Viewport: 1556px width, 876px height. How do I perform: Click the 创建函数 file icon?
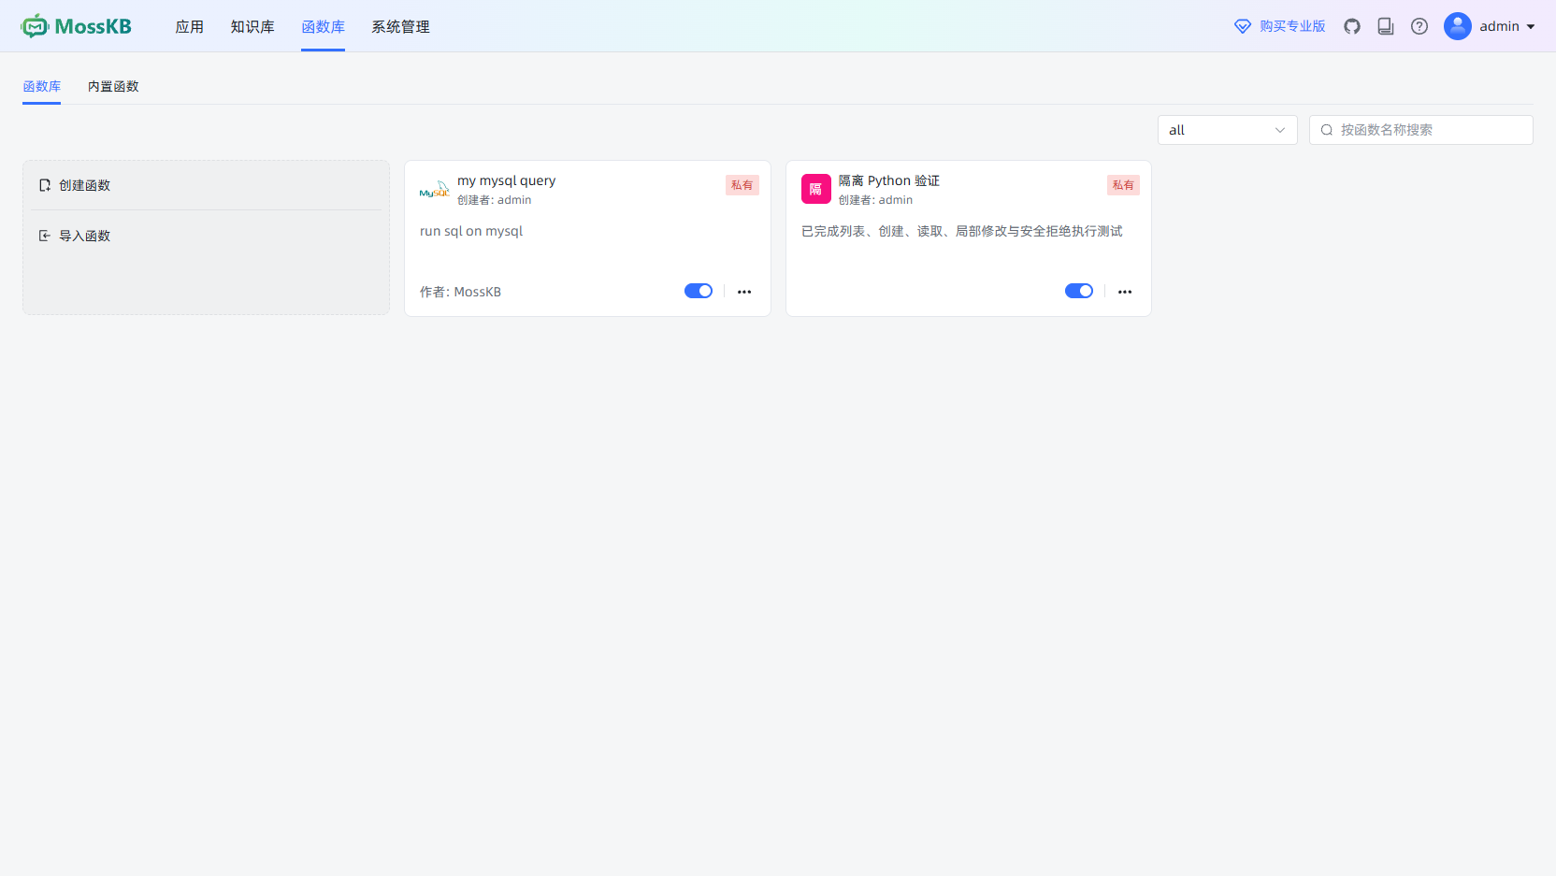(45, 185)
